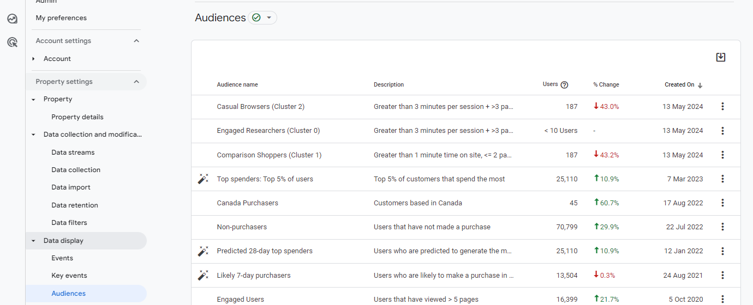Collapse the Data display arrow
753x305 pixels.
click(33, 241)
